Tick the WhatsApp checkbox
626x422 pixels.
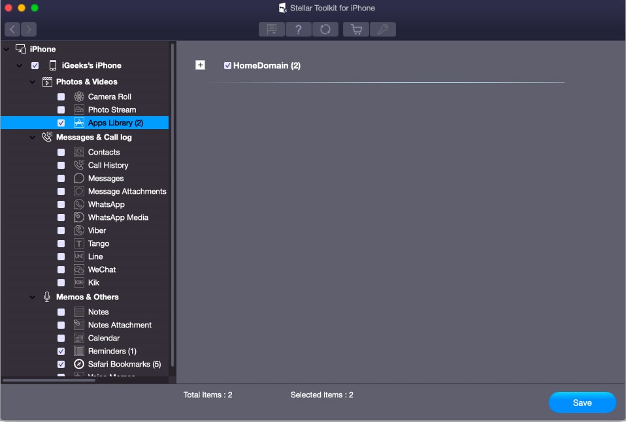(x=61, y=204)
